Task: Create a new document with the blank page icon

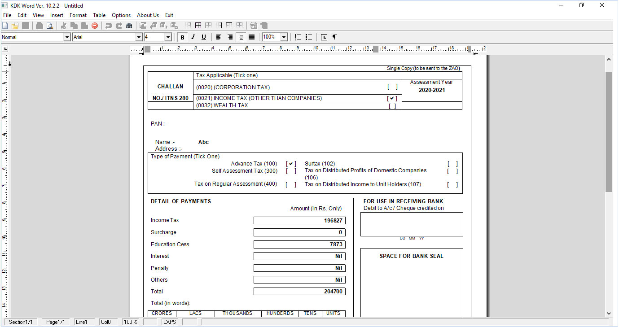Action: [x=5, y=26]
